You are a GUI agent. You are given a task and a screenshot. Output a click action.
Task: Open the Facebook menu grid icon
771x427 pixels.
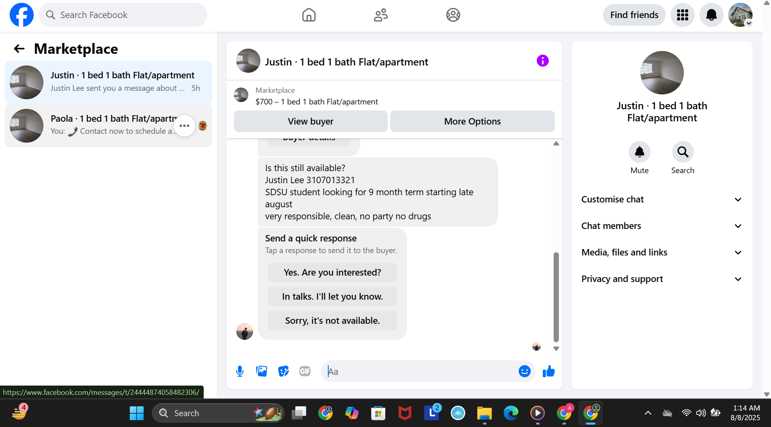coord(682,15)
